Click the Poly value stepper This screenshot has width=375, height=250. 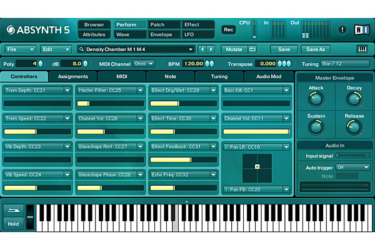[x=41, y=64]
